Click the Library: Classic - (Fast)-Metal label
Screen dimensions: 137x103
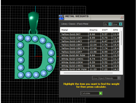75,24
